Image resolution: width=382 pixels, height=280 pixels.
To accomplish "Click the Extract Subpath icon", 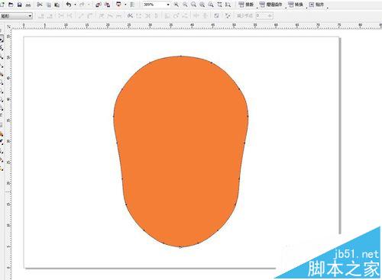I will (147, 16).
